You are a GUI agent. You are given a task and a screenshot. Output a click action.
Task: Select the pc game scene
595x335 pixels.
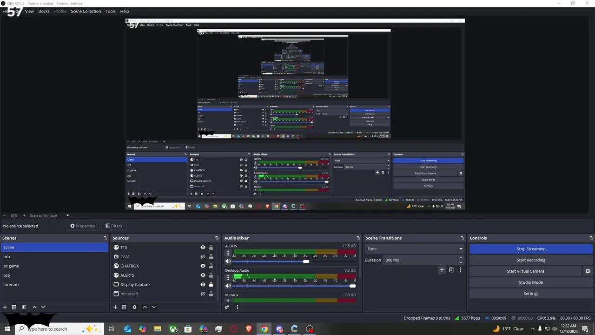(54, 266)
